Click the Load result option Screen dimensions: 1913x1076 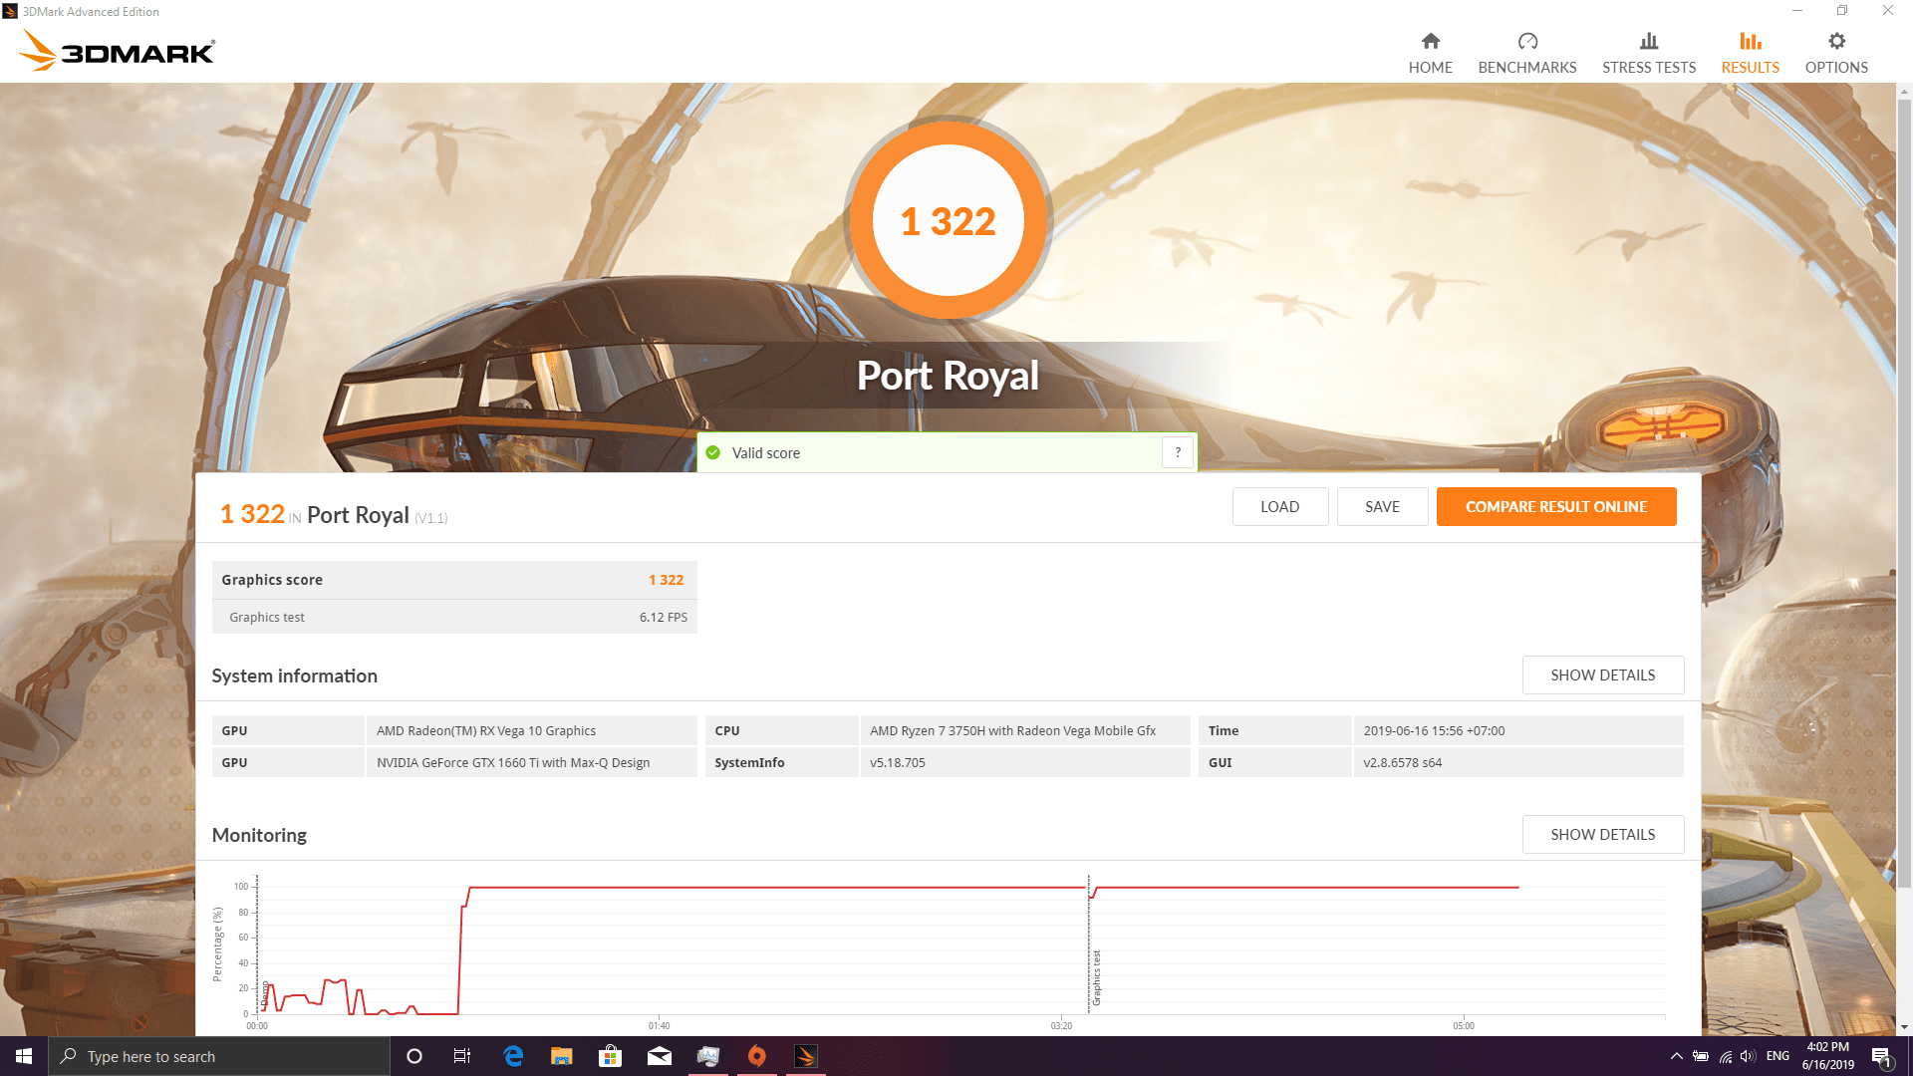(x=1279, y=507)
